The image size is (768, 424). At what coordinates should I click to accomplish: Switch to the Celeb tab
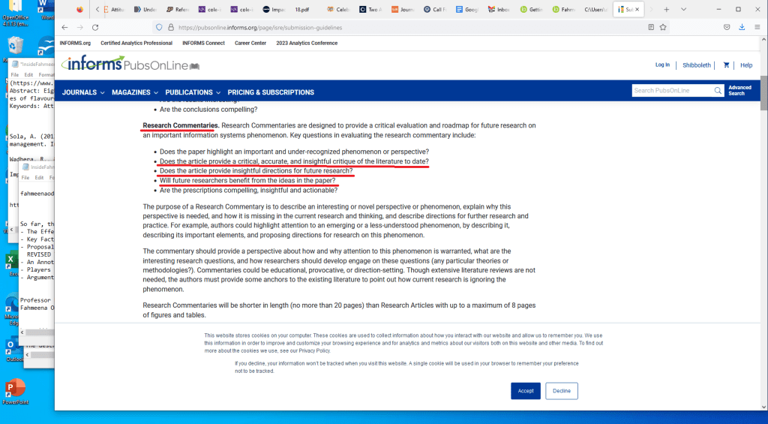[x=338, y=9]
